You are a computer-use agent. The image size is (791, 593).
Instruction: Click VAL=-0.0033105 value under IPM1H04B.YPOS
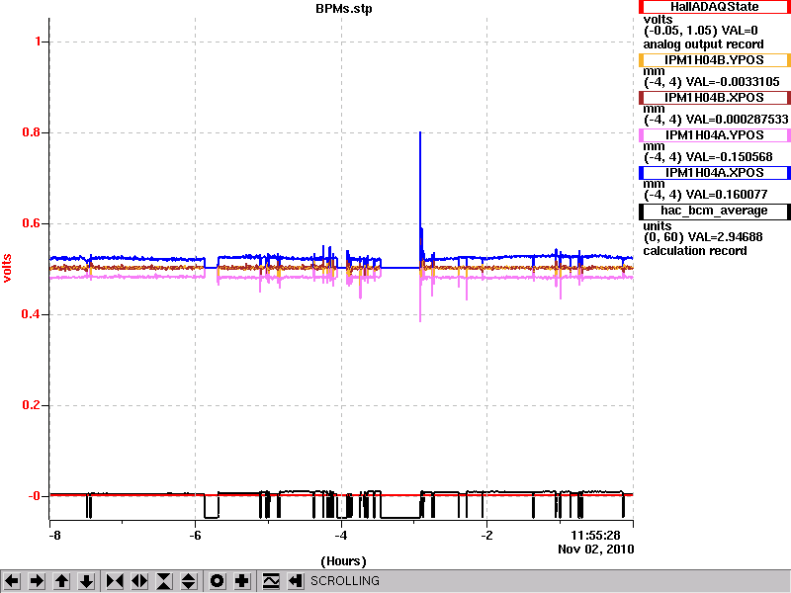[x=733, y=82]
